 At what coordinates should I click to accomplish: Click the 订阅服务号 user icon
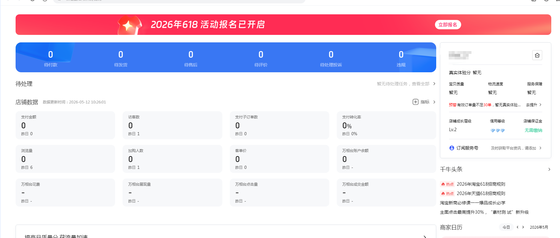tap(451, 148)
